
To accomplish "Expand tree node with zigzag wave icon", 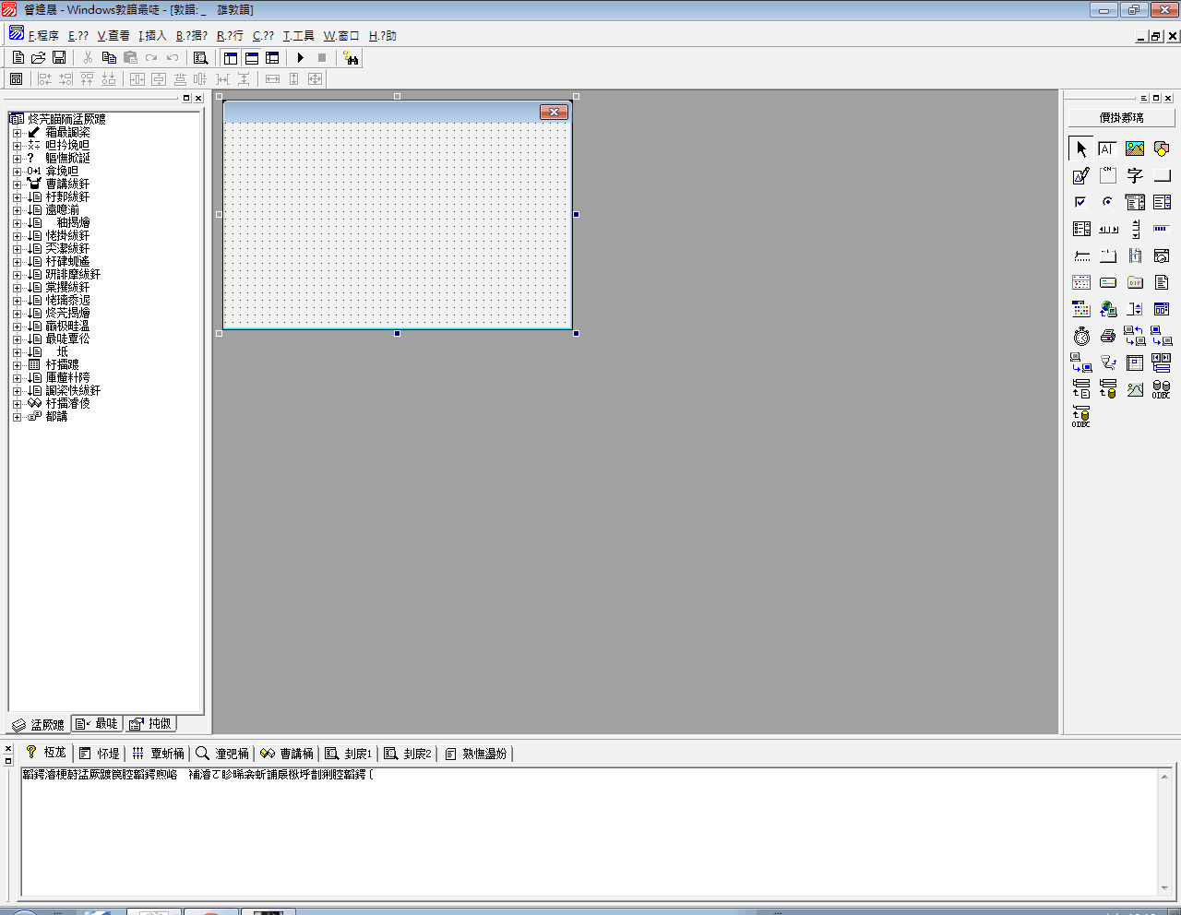I will tap(17, 404).
